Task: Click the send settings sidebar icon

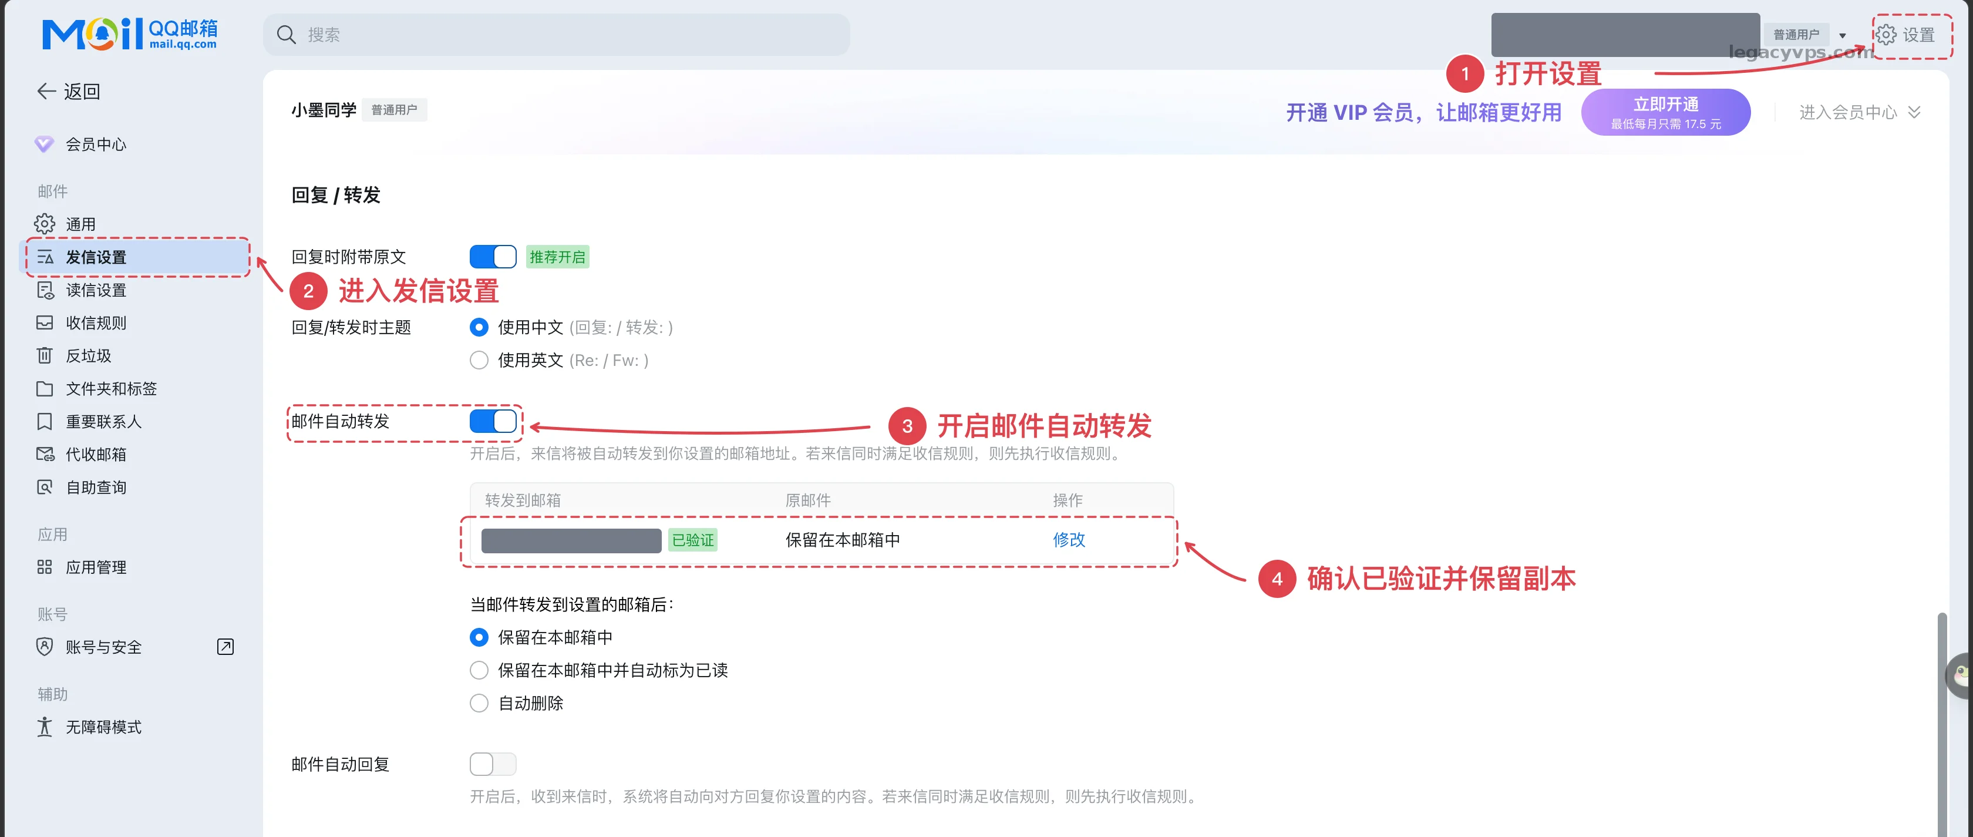Action: click(x=45, y=257)
